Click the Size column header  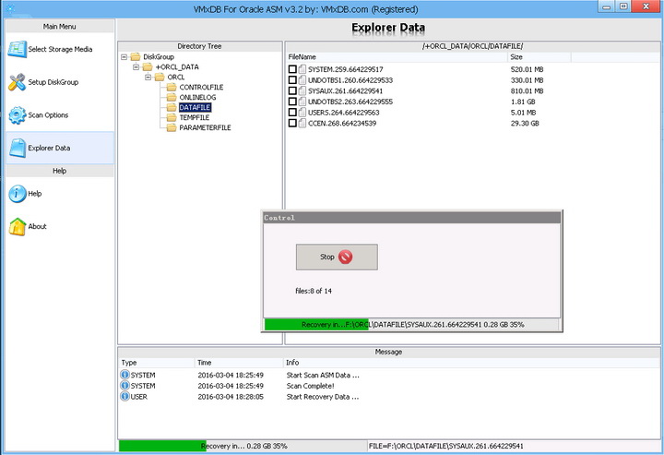tap(539, 57)
